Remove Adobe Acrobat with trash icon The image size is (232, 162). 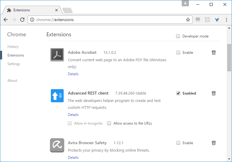tap(214, 53)
